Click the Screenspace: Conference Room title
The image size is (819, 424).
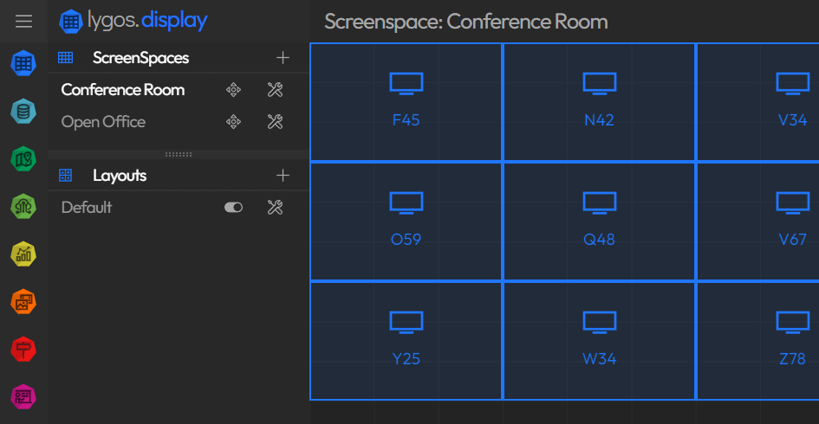pos(466,22)
